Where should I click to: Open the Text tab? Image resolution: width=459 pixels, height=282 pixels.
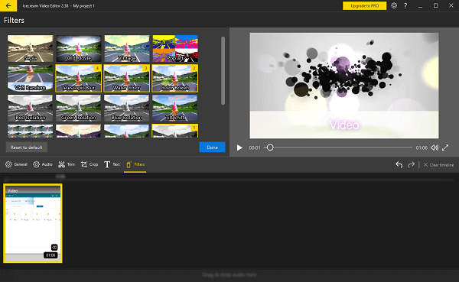tap(112, 164)
